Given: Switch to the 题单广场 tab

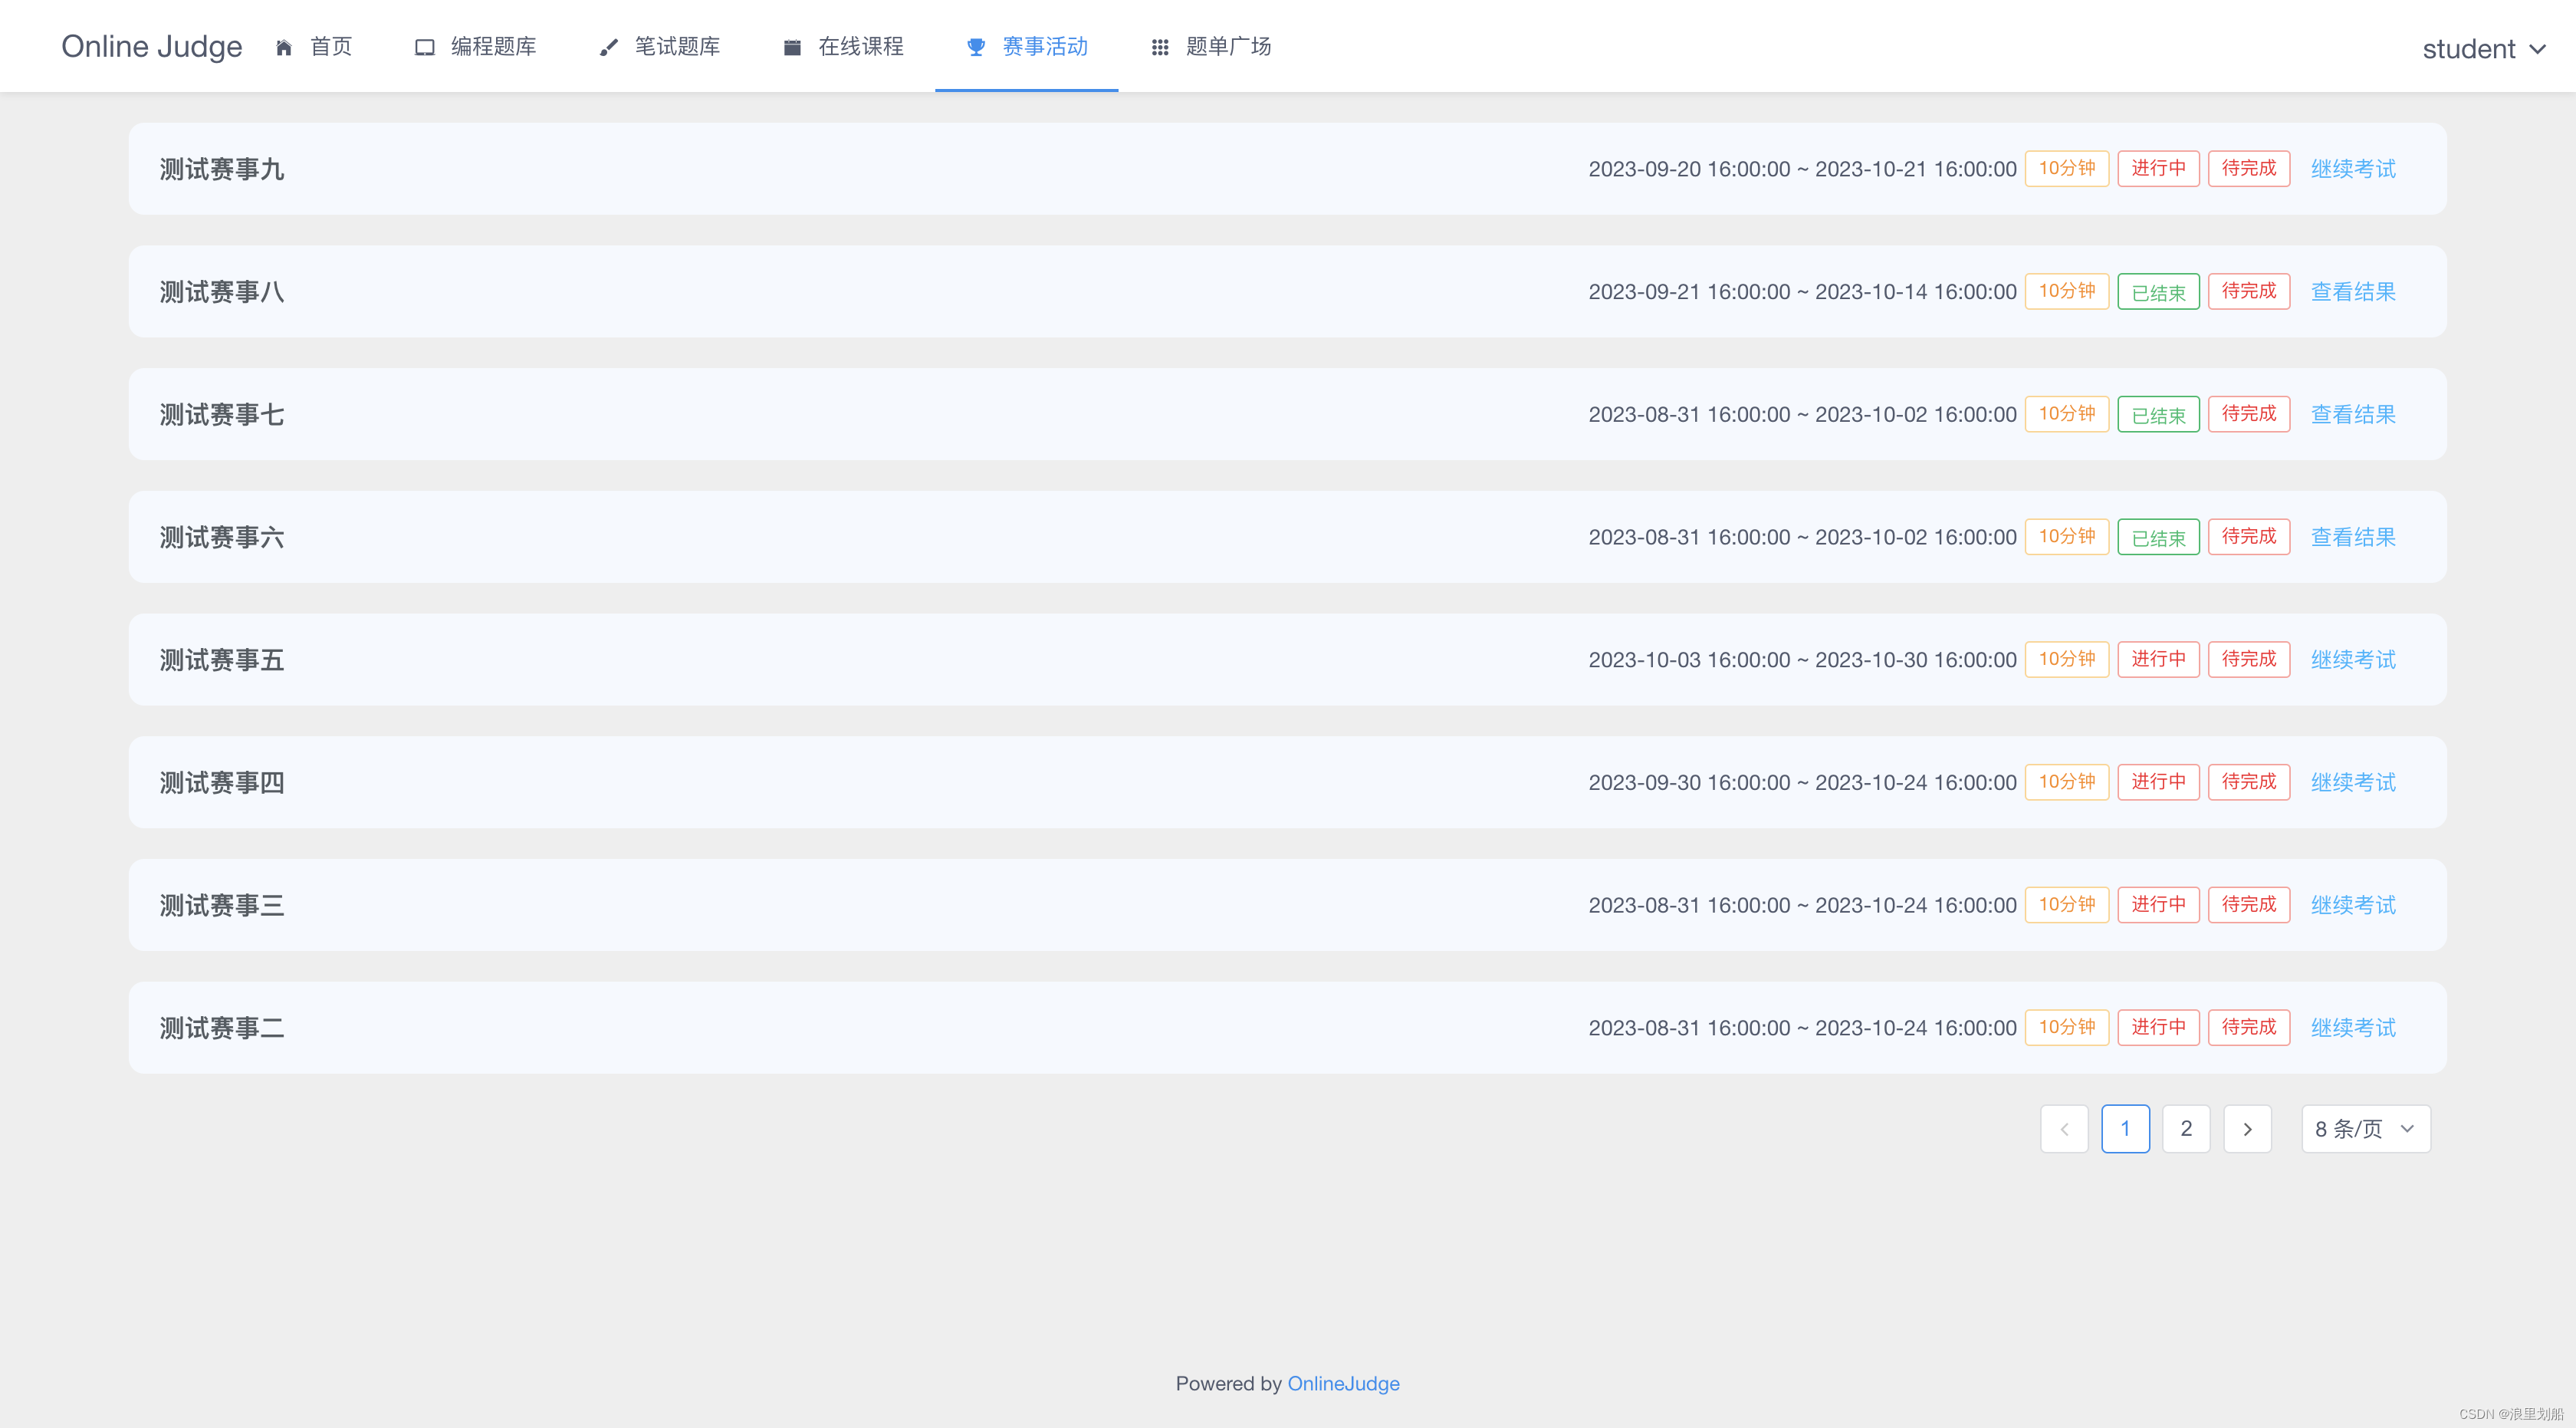Looking at the screenshot, I should point(1228,46).
